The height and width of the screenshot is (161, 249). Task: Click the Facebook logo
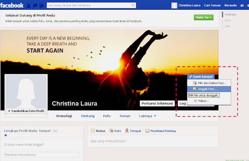tap(12, 5)
